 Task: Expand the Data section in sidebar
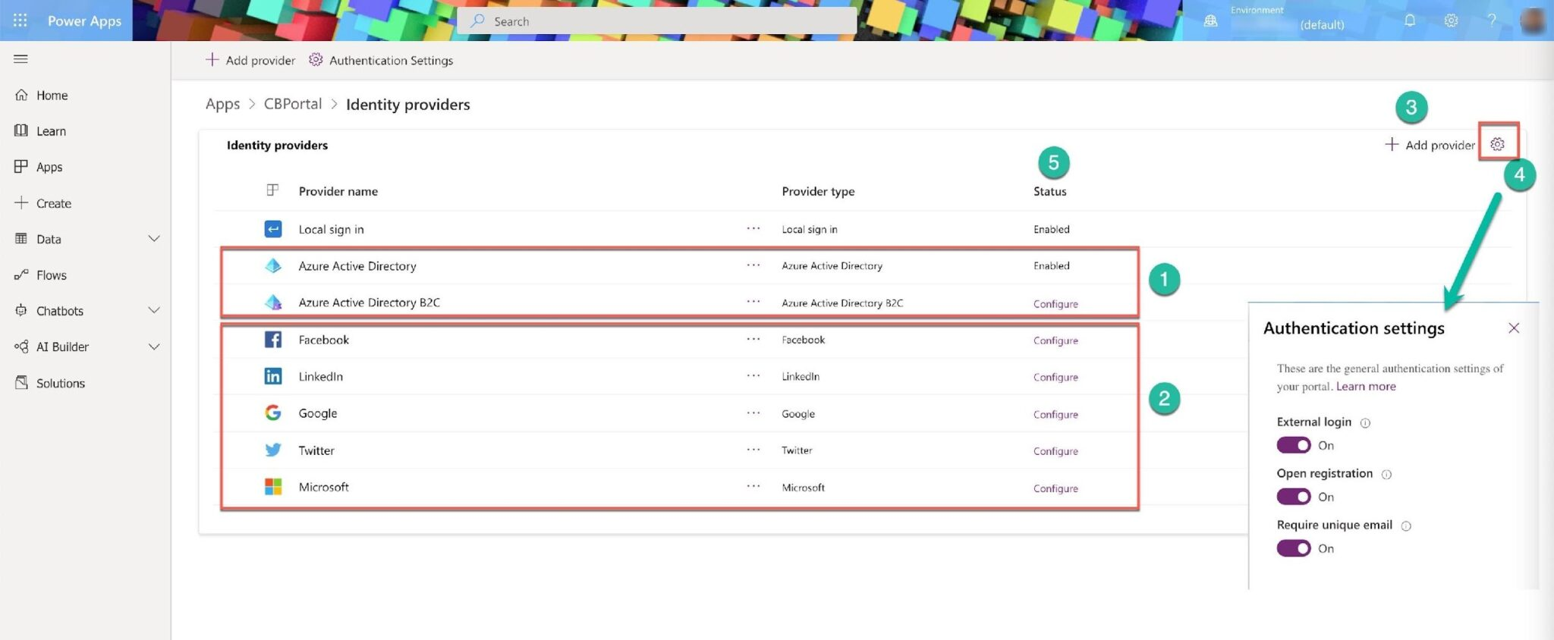pyautogui.click(x=154, y=239)
